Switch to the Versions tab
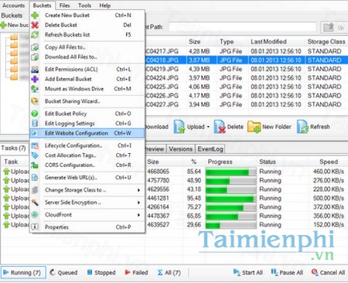 pyautogui.click(x=181, y=149)
